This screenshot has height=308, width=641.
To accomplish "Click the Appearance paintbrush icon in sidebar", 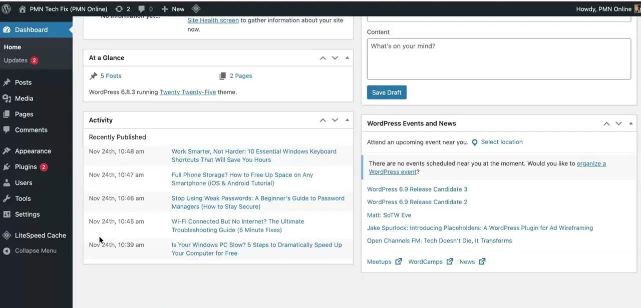I will pos(7,151).
